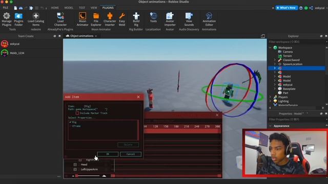The image size is (328, 184).
Task: Select Terrain in Explorer
Action: tap(287, 56)
